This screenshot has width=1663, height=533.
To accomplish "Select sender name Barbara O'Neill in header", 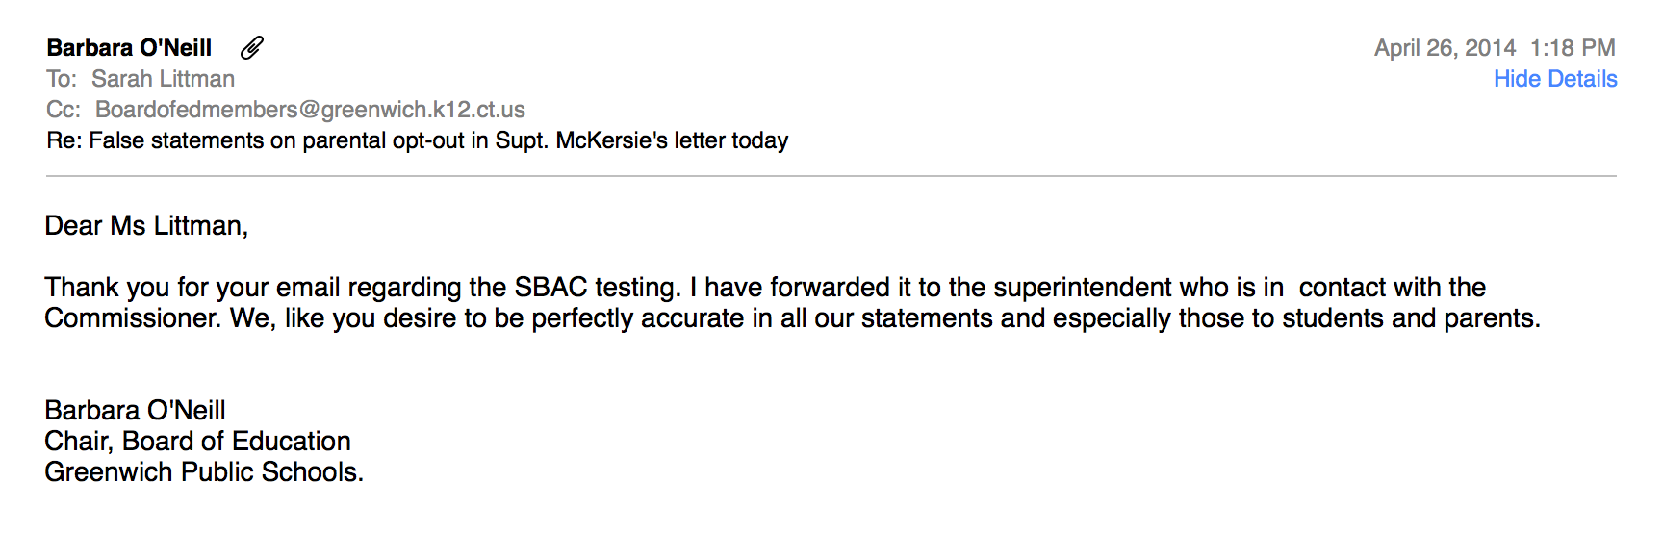I will tap(129, 48).
